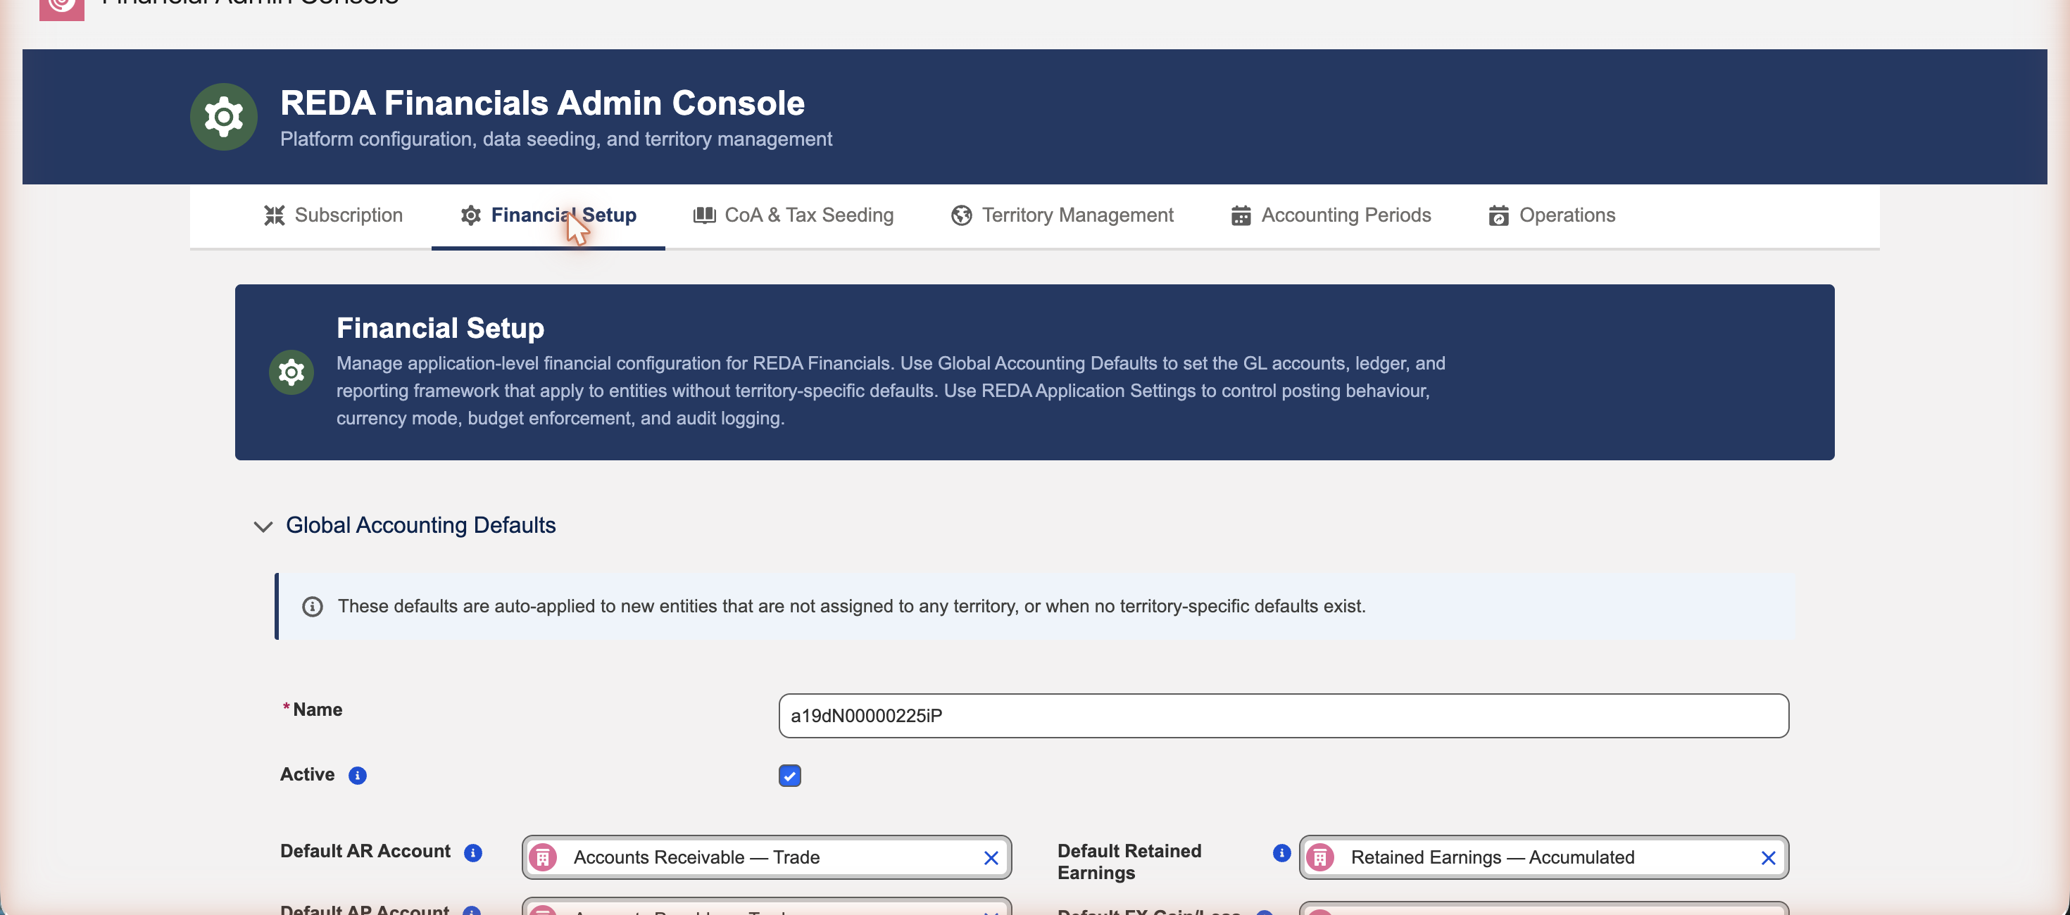Click the info icon in defaults notice
Screen dimensions: 2070x915
[x=313, y=607]
